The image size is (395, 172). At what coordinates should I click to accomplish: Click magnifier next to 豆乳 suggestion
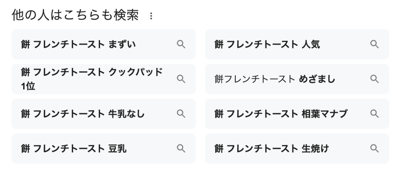[x=181, y=148]
